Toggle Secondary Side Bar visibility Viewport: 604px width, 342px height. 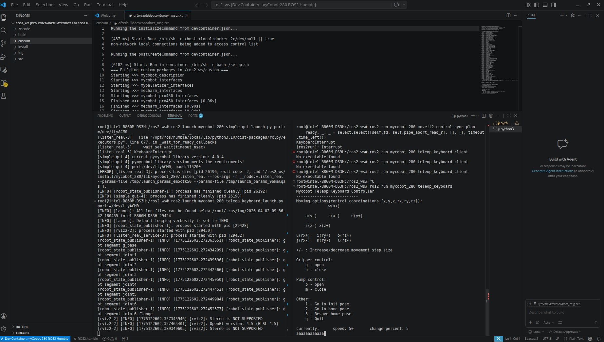coord(554,5)
